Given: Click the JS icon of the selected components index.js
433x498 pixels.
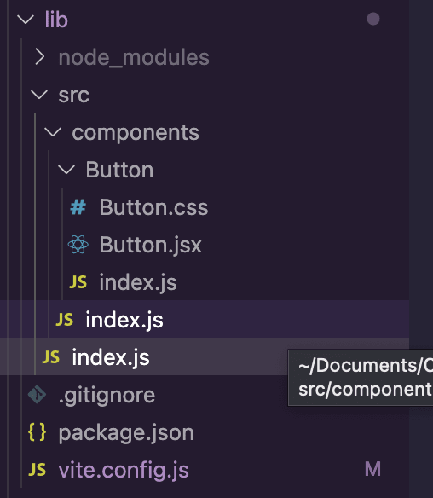Looking at the screenshot, I should point(65,320).
